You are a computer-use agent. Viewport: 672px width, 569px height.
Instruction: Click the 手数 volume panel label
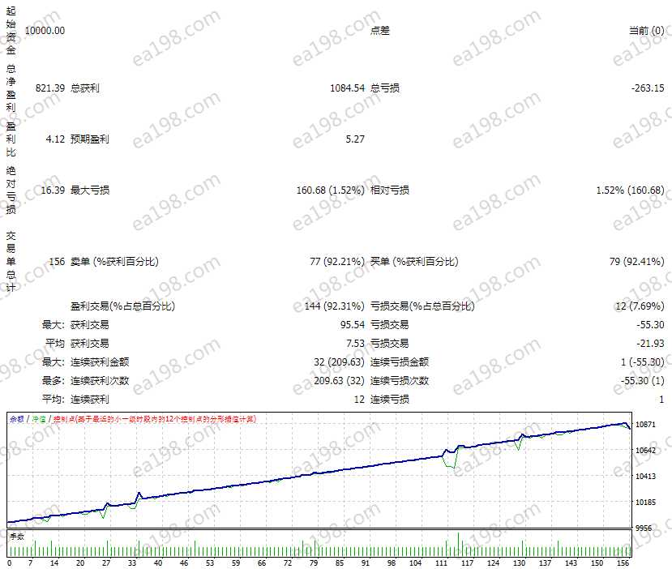17,536
